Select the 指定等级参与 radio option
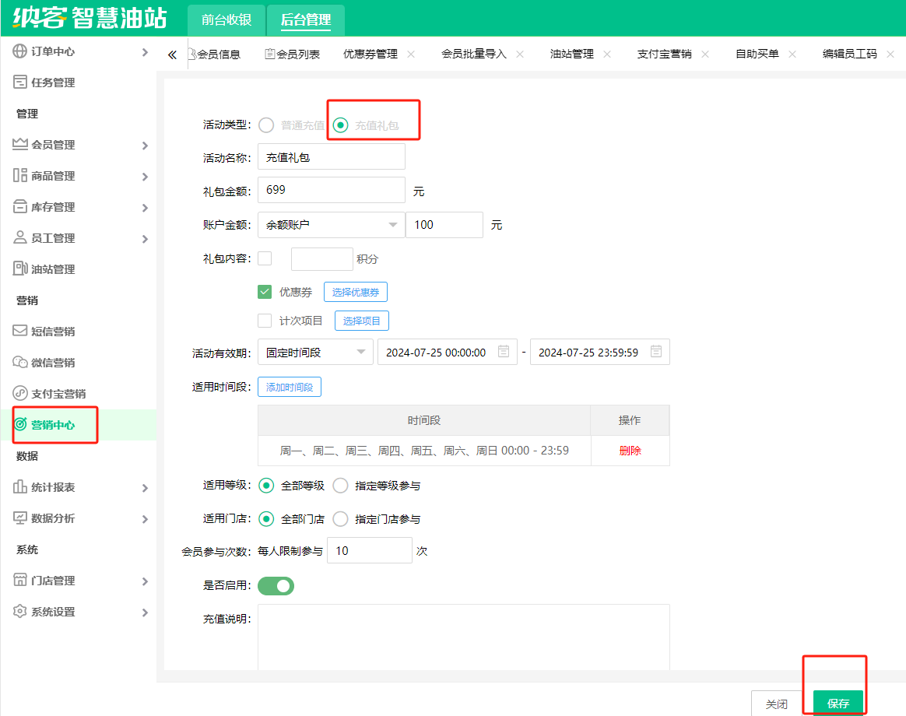 click(340, 486)
